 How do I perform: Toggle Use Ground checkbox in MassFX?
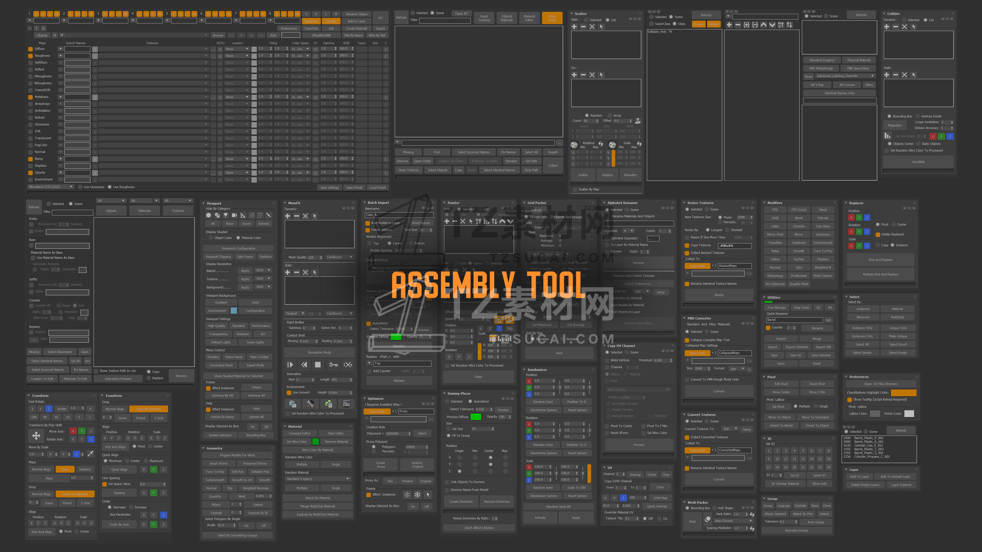289,392
